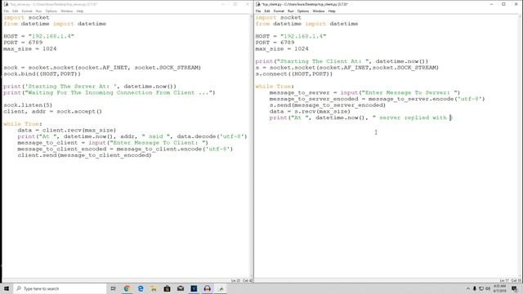Click 'client.send(message_to_client_encoded)' line in server
This screenshot has height=294, width=523.
tap(84, 155)
